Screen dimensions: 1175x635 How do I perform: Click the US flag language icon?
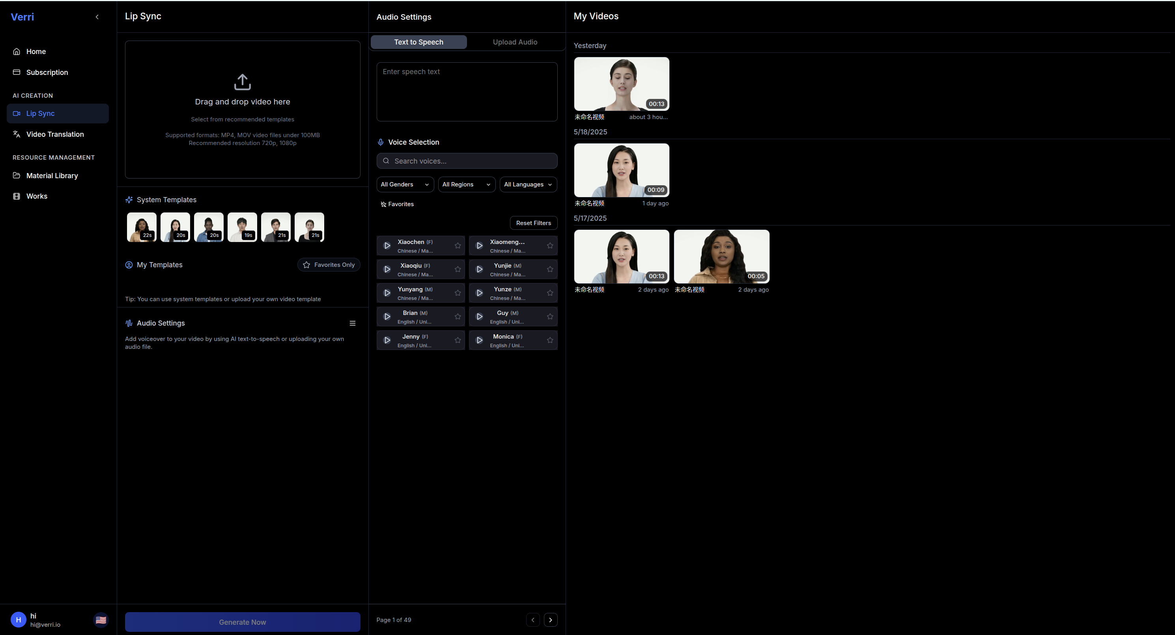tap(101, 620)
